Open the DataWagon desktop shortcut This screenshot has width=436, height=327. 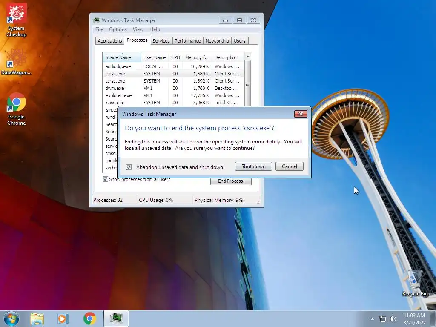pos(17,61)
